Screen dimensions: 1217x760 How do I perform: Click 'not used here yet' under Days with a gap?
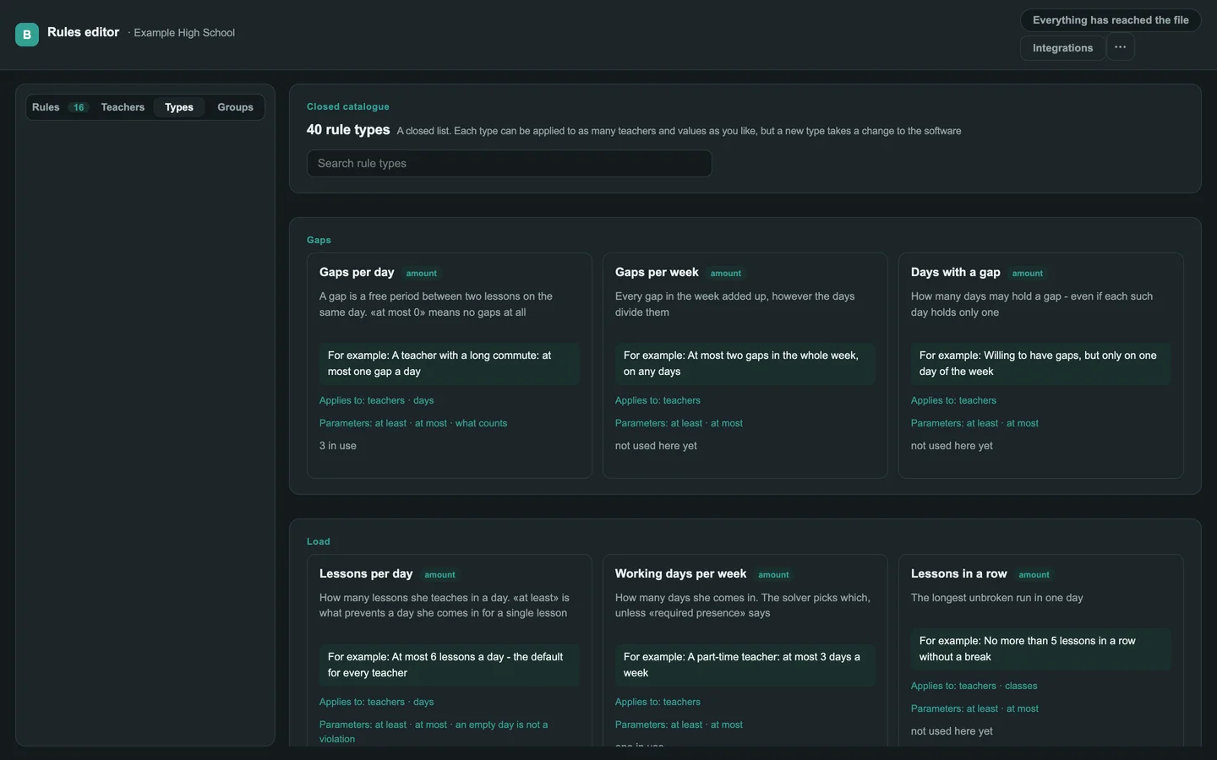click(952, 446)
